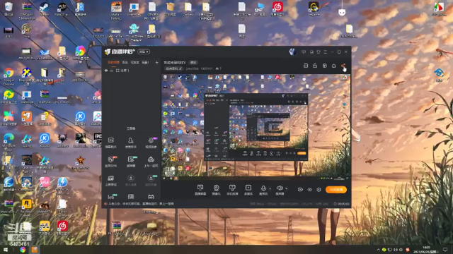Open the bottom-left tool with green badge
Screen dimensions: 453x254
[111, 197]
